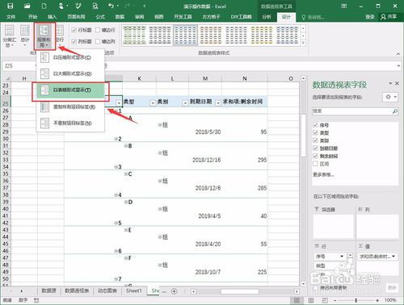Click the touch/mouse mode hand icon

click(61, 6)
